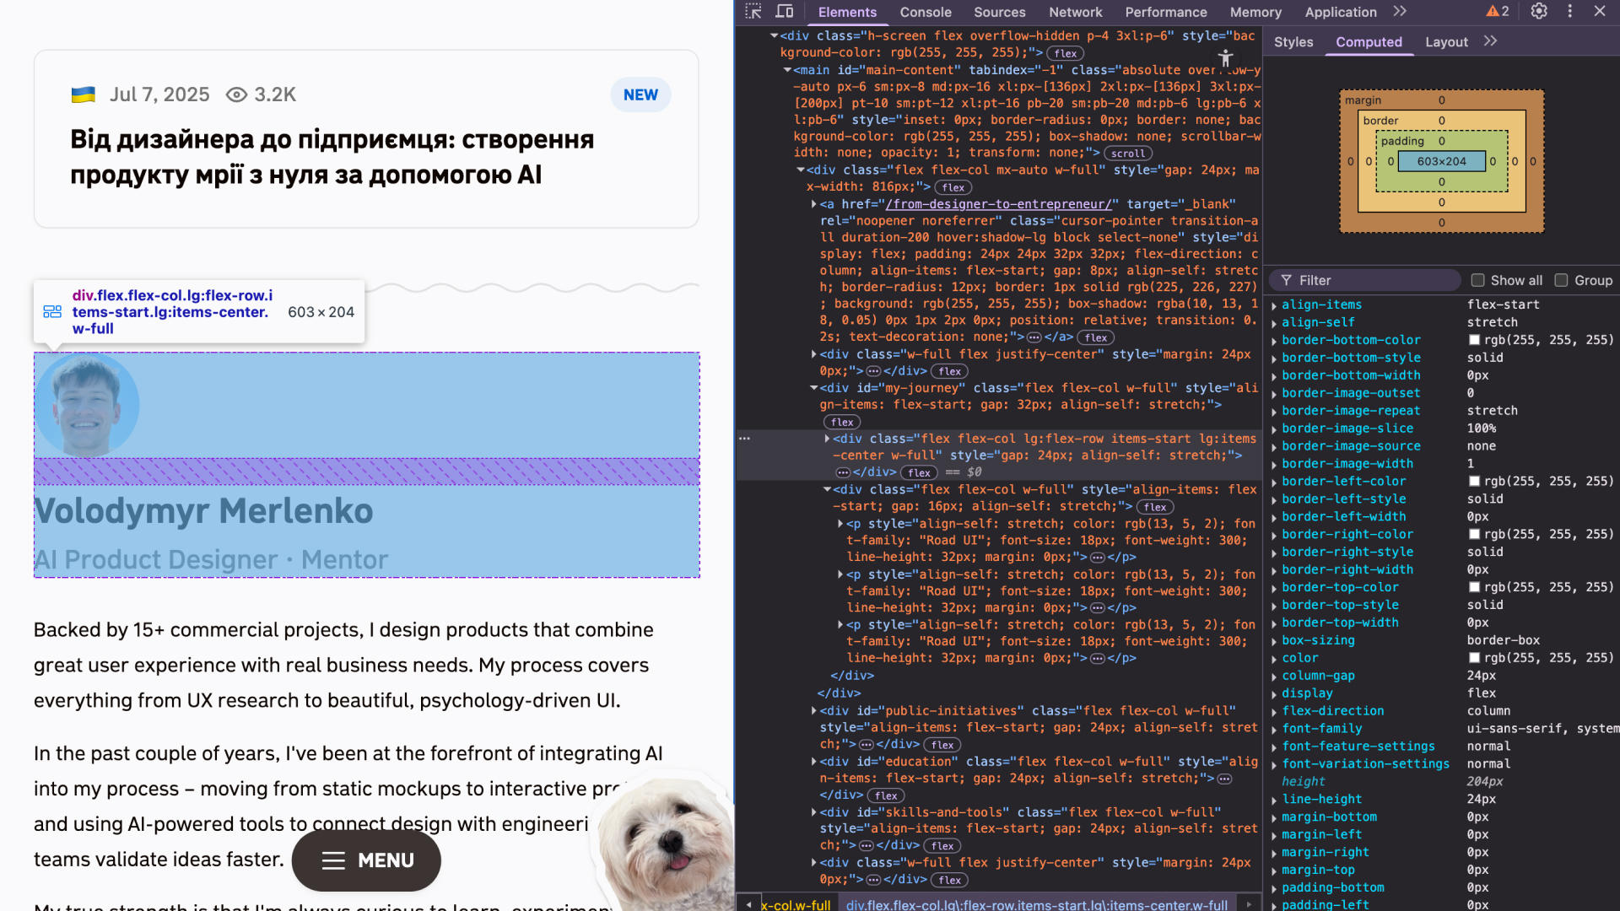Open the MENU button
The image size is (1620, 911).
pyautogui.click(x=366, y=860)
